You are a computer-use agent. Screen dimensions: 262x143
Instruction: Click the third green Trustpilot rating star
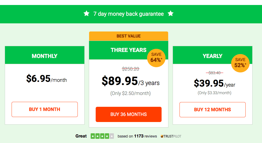[102, 136]
